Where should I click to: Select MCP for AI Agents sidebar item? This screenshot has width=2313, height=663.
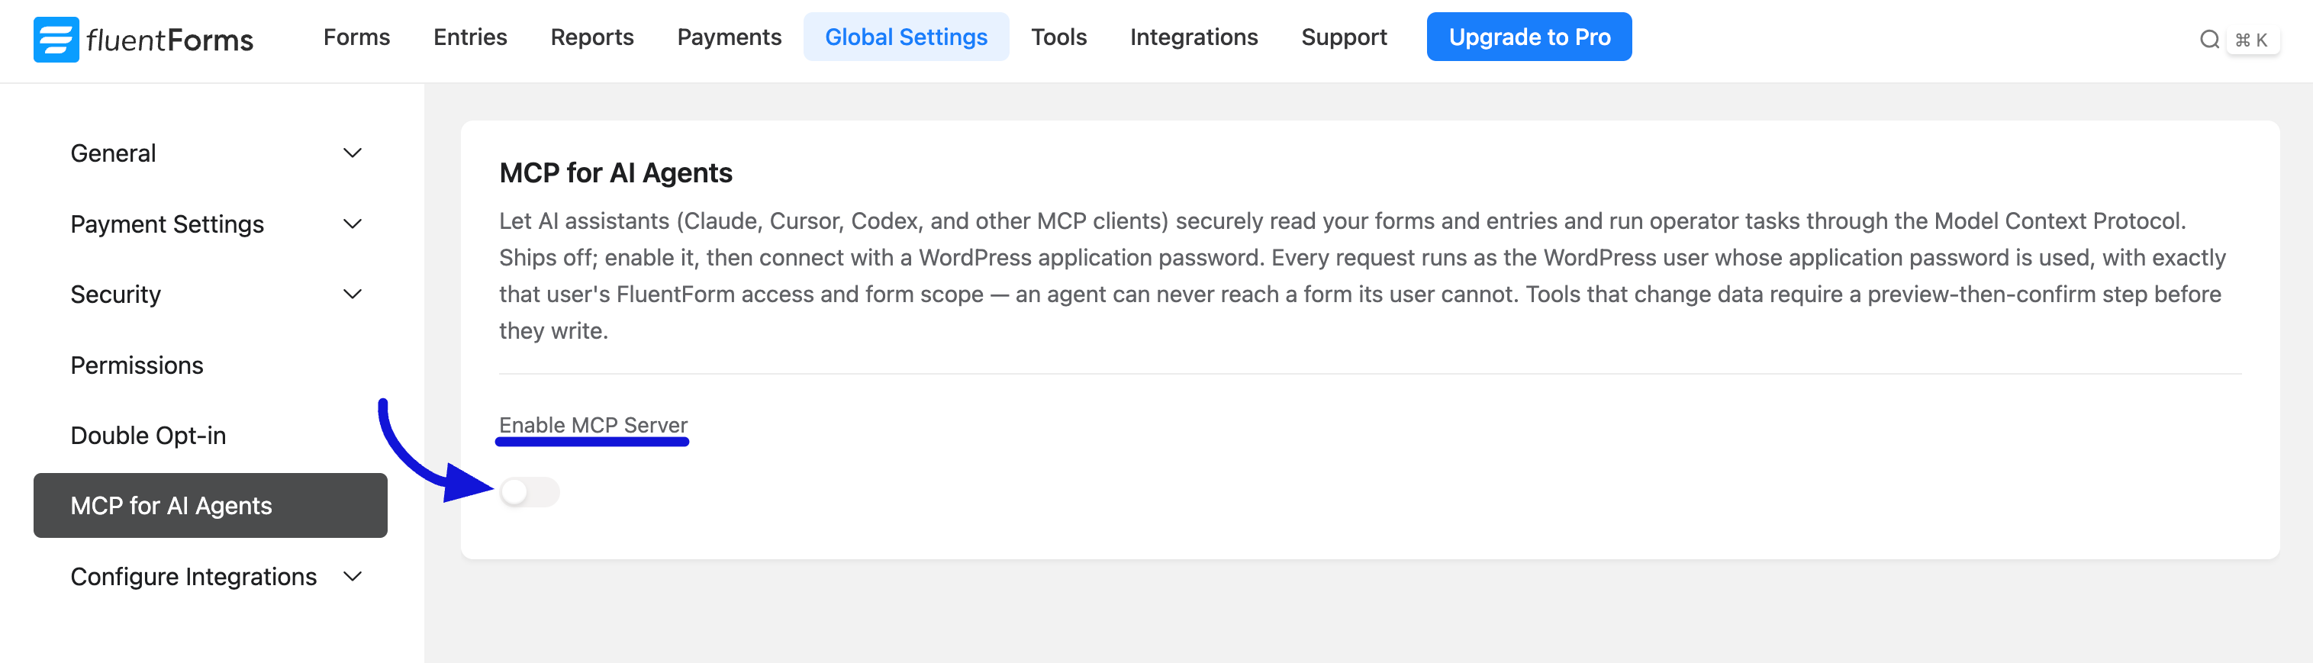point(210,505)
